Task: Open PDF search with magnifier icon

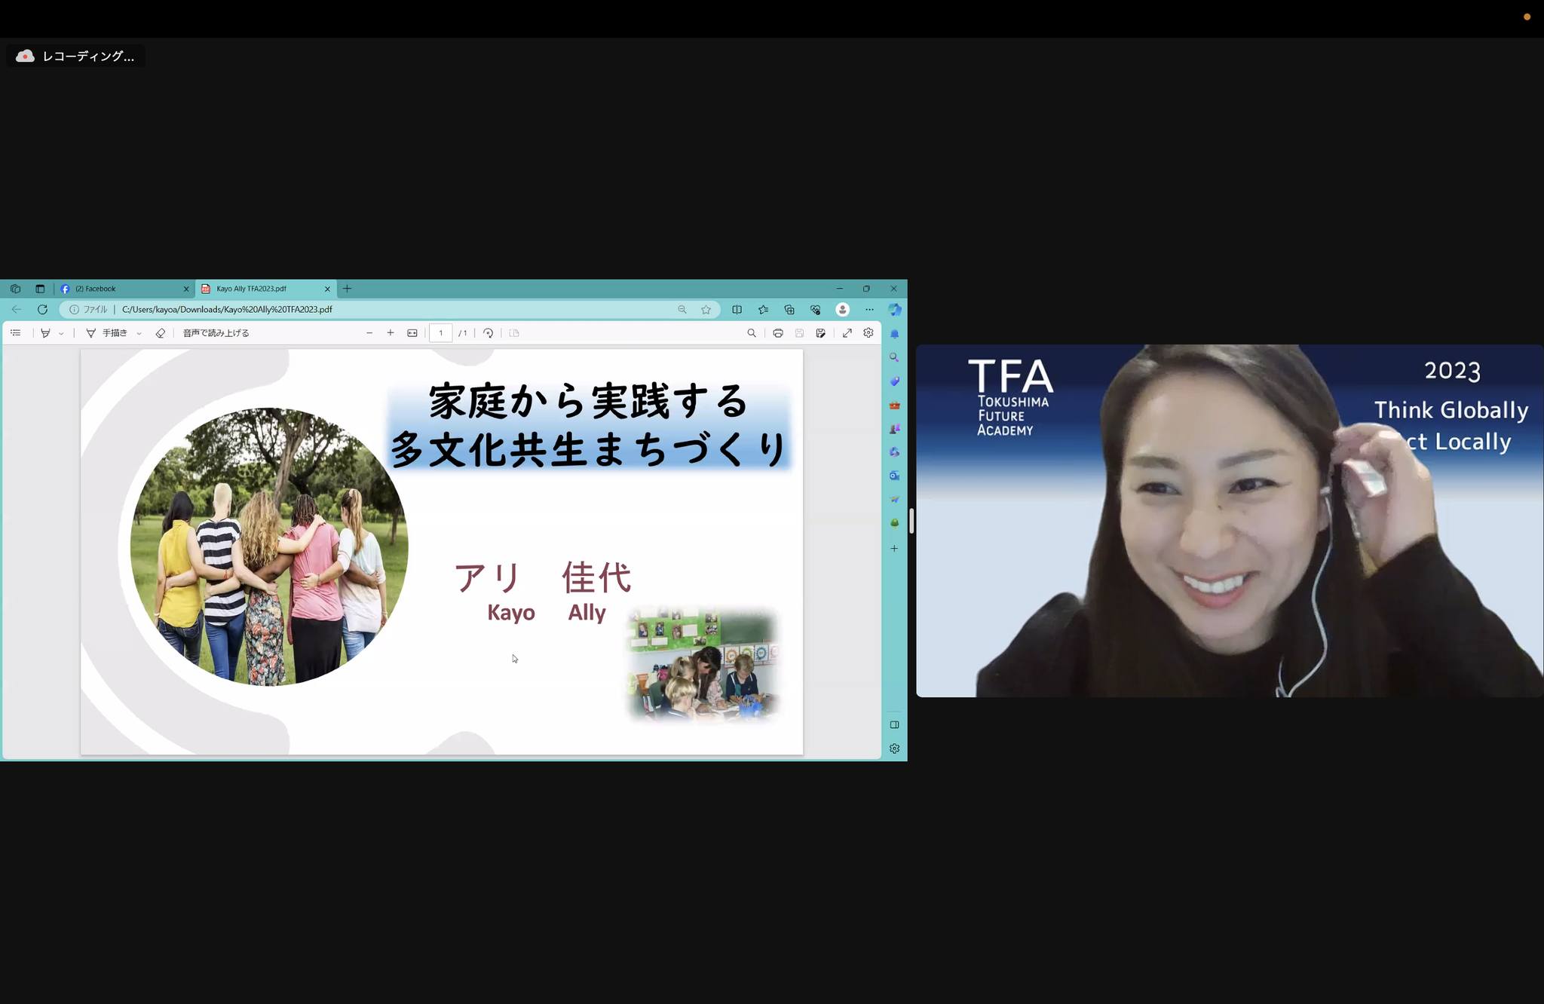Action: [751, 332]
